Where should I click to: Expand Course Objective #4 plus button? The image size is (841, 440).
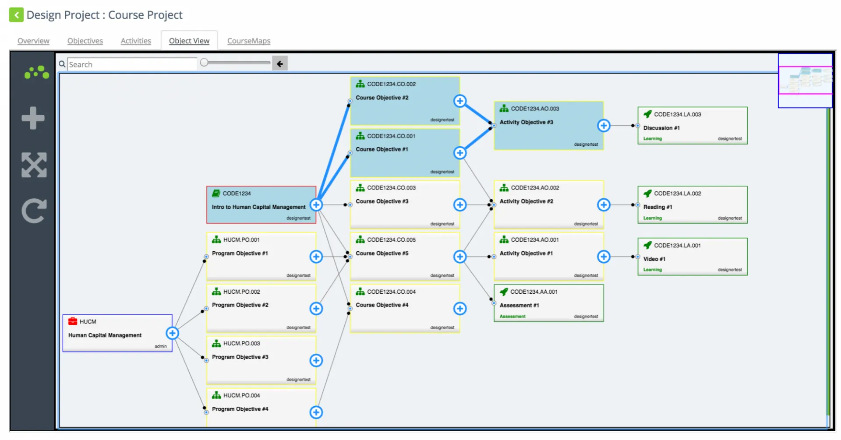460,309
